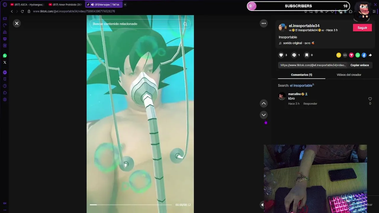Open X (Twitter) in the sidebar
Image resolution: width=379 pixels, height=213 pixels.
click(x=5, y=62)
